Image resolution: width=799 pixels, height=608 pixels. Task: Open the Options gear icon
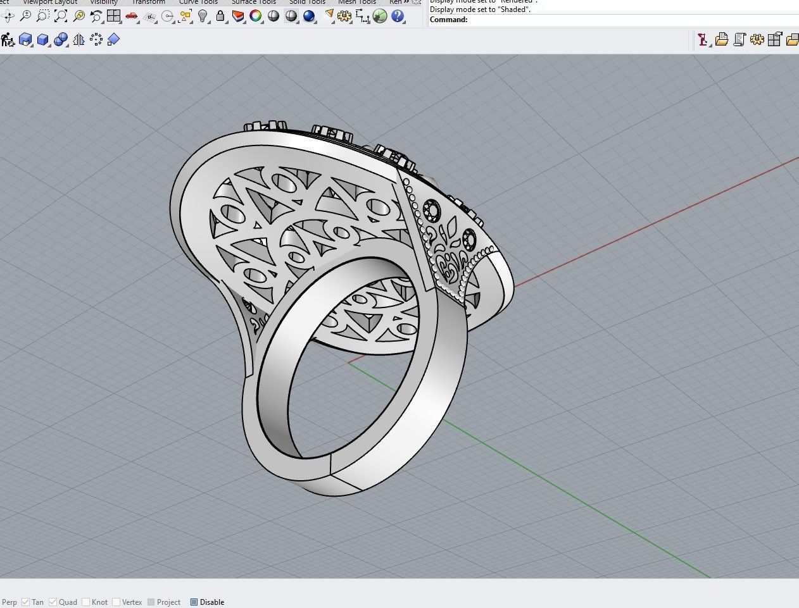click(345, 16)
